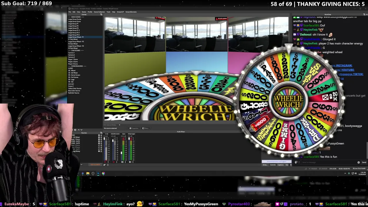Click the Send a message field
Screen dimensions: 368x207
click(328, 162)
